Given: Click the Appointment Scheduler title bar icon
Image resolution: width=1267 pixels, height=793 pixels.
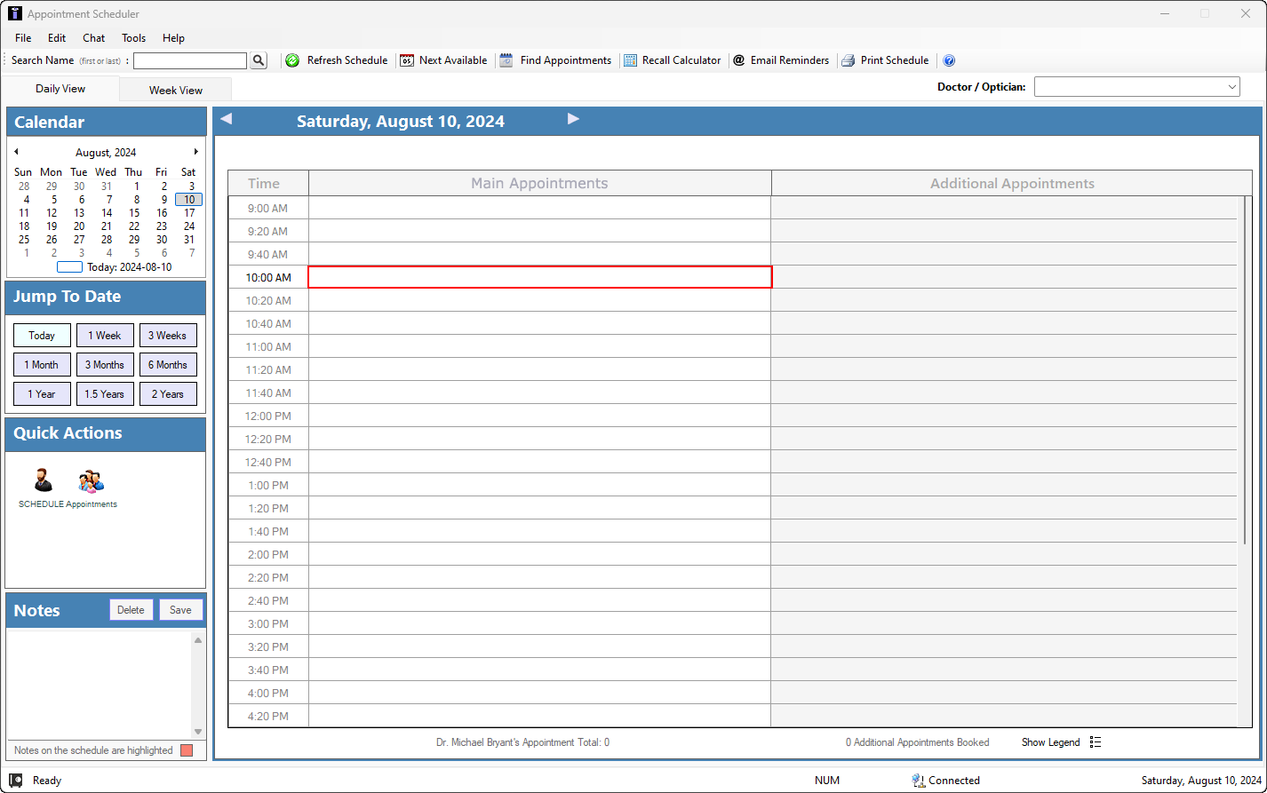Looking at the screenshot, I should tap(14, 14).
